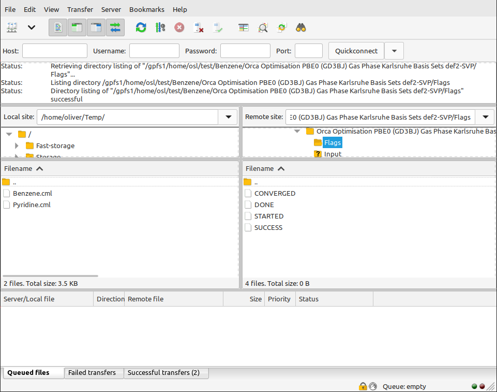This screenshot has height=392, width=497.
Task: Sort remote files by Filename header
Action: pos(369,168)
